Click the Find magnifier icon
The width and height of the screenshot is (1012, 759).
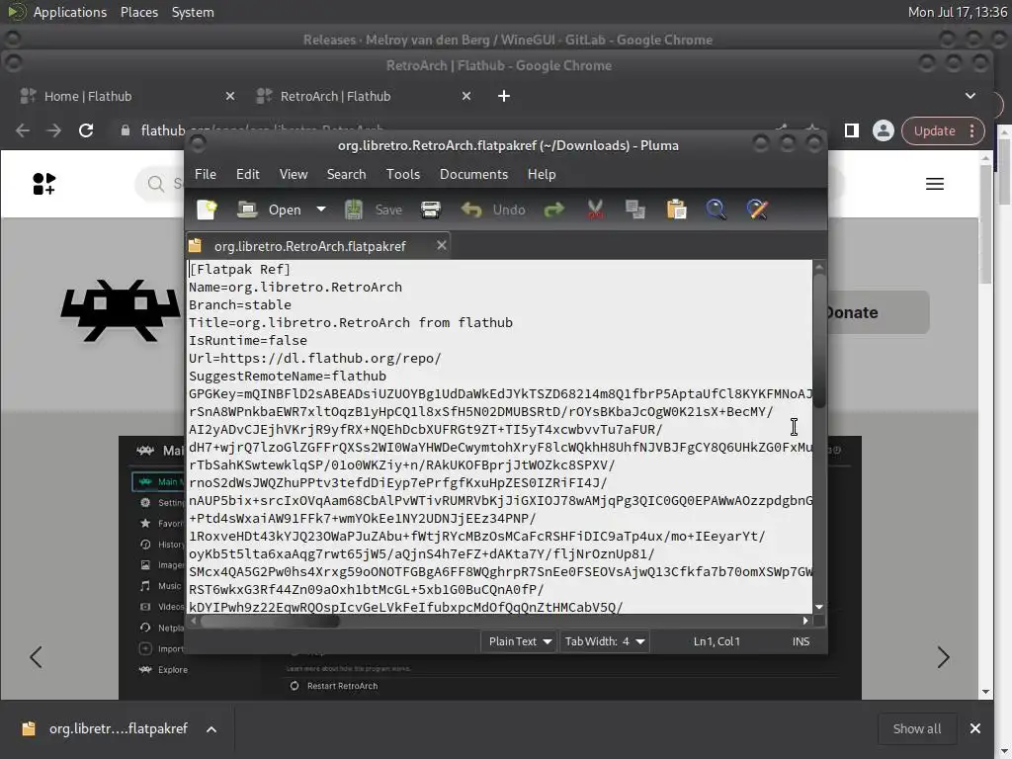pos(716,210)
